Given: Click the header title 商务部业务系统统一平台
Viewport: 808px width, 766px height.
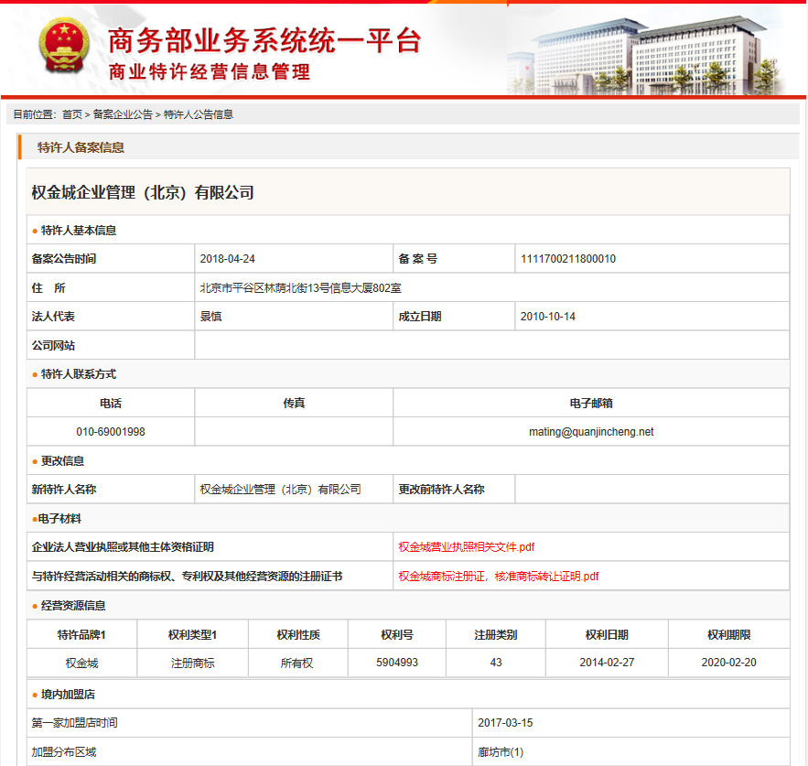Looking at the screenshot, I should point(264,40).
